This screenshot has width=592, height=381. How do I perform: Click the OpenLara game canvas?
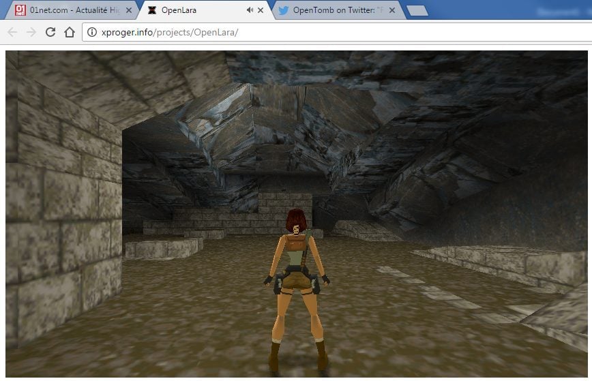click(x=297, y=214)
